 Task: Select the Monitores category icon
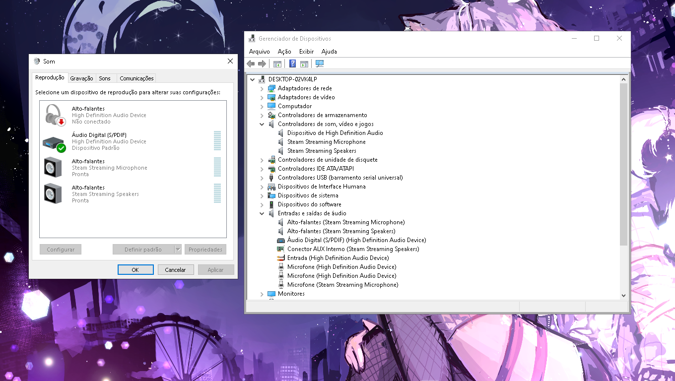271,294
